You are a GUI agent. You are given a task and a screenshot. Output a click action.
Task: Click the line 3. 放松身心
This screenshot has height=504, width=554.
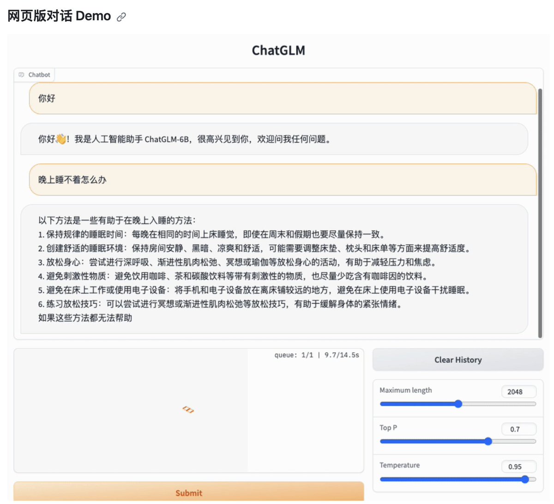pyautogui.click(x=238, y=262)
